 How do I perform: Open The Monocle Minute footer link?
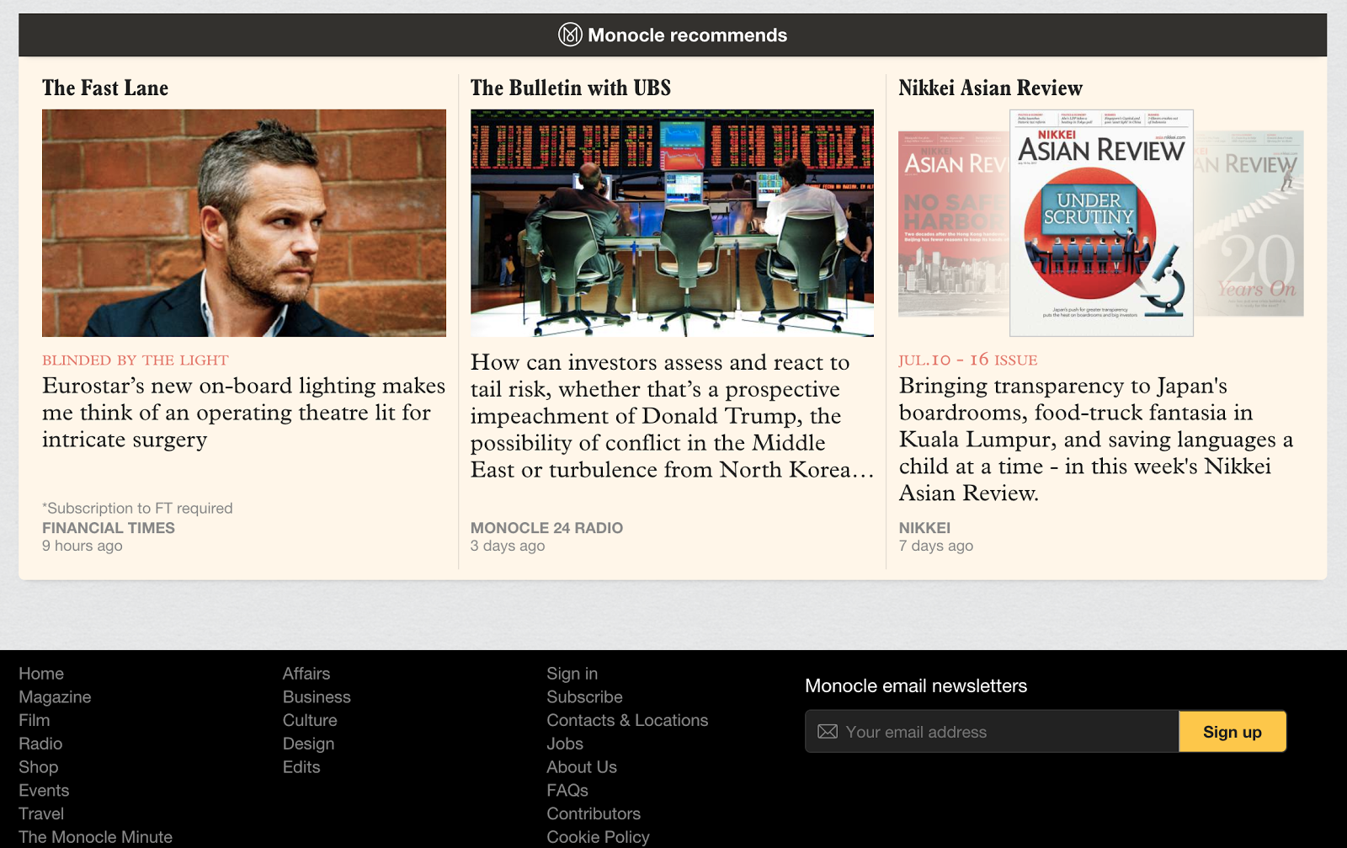coord(95,837)
